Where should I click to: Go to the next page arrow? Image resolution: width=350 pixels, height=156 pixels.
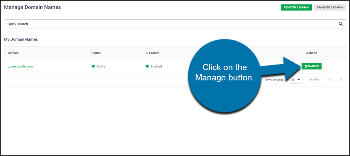[x=341, y=80]
